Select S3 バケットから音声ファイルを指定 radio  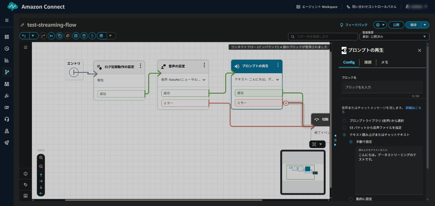point(344,128)
